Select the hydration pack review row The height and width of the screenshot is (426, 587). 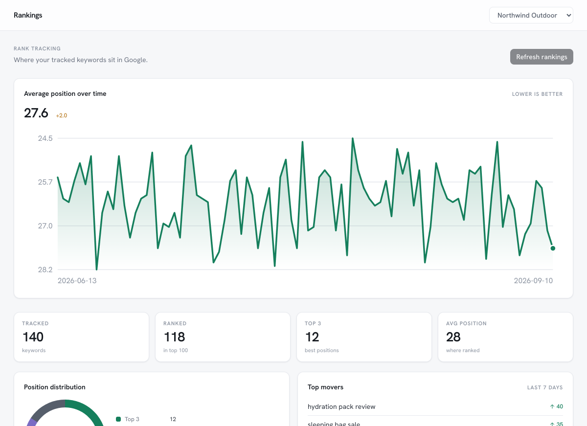click(x=435, y=406)
